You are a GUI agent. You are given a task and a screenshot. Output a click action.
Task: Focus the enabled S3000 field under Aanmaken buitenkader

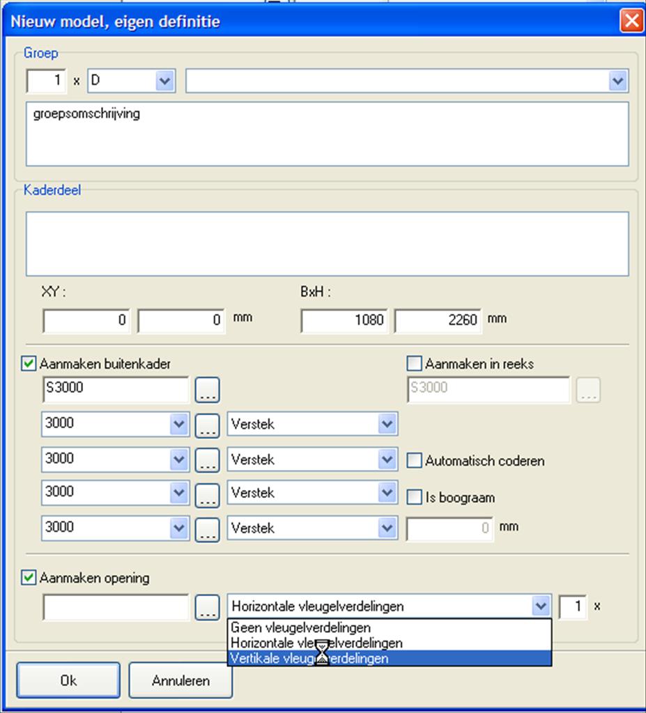pyautogui.click(x=116, y=390)
